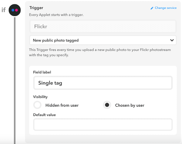Click the "if" label beside the Flickr icon
The width and height of the screenshot is (182, 144).
(4, 10)
